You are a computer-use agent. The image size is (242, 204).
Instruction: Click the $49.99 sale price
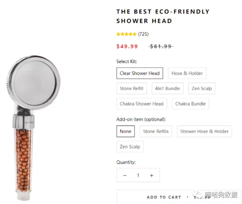(127, 46)
